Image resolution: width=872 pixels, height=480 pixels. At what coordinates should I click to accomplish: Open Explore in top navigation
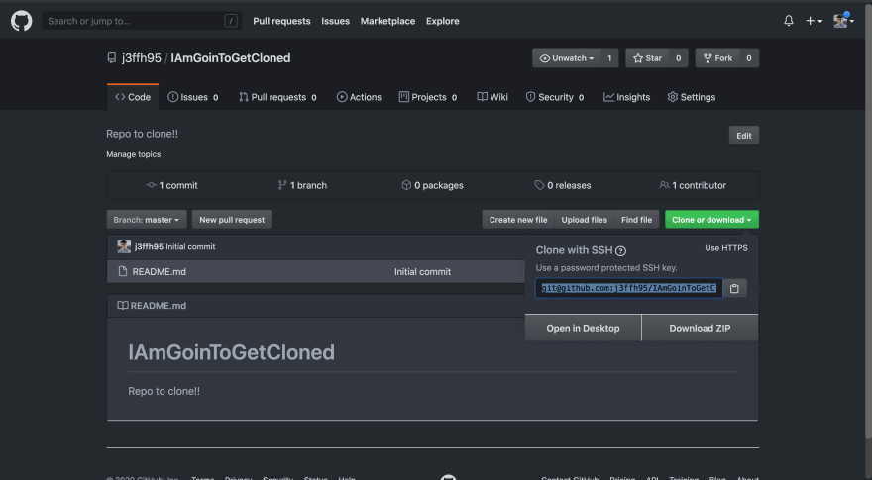(443, 21)
